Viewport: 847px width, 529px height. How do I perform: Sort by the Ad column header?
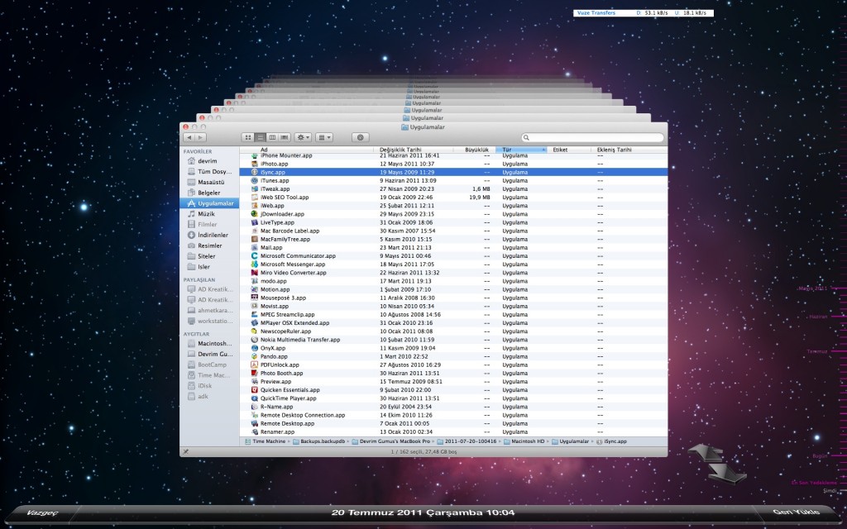tap(306, 150)
